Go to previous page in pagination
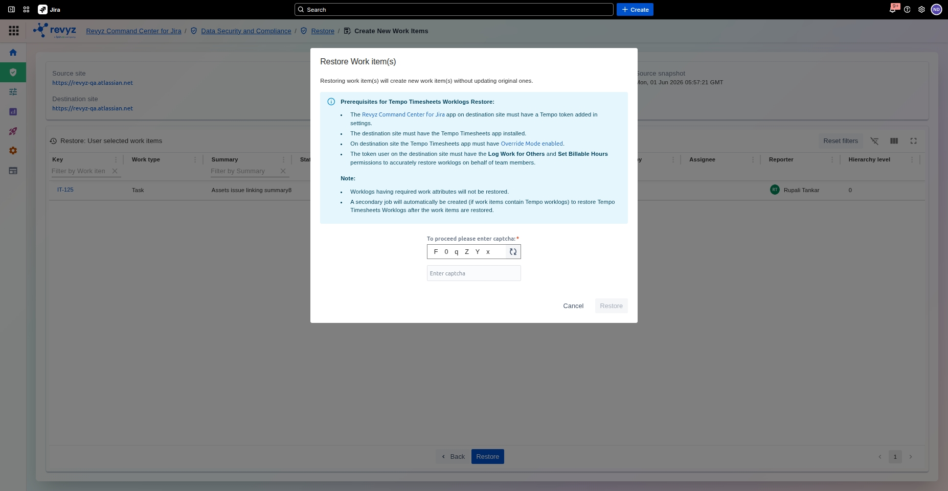Viewport: 948px width, 491px height. (880, 457)
